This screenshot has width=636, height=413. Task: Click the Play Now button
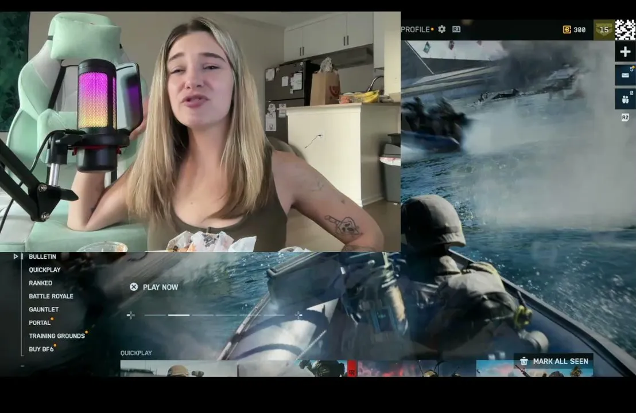click(x=160, y=287)
